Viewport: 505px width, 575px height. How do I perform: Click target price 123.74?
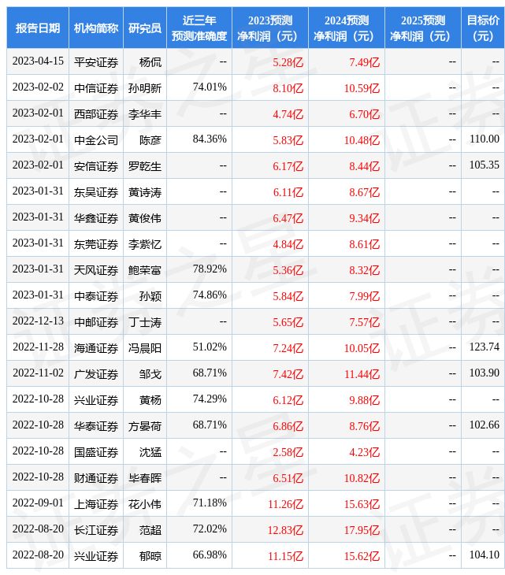[485, 347]
